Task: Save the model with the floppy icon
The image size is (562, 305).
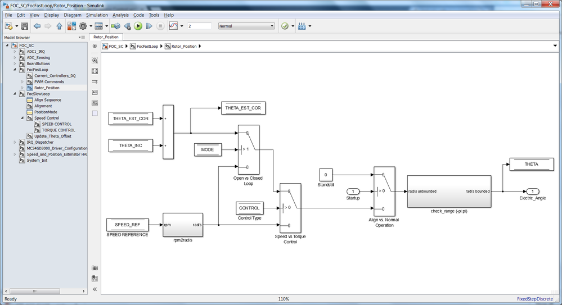Action: point(24,26)
